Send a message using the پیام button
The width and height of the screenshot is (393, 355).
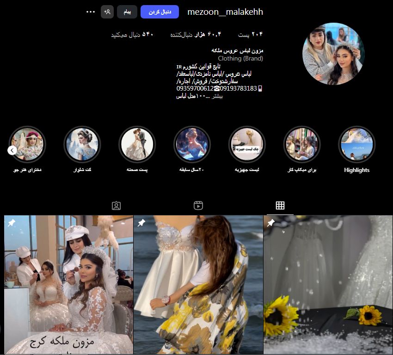(127, 12)
